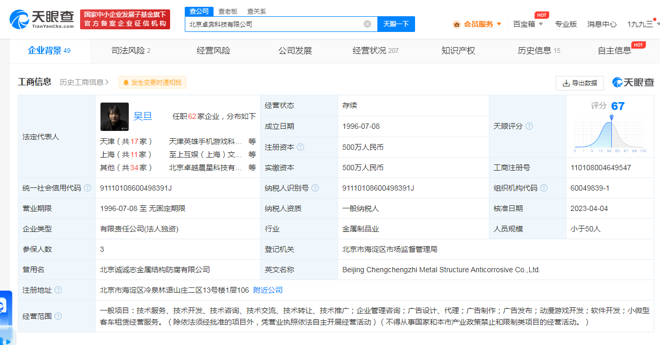Open the 经营状况 tab
This screenshot has width=660, height=345.
(x=376, y=51)
